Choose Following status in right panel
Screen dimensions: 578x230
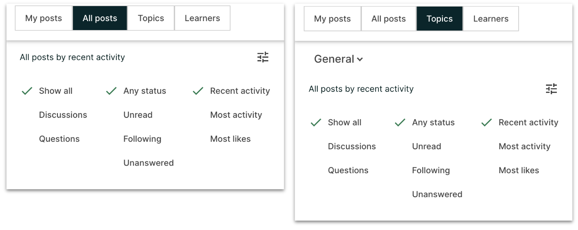[431, 170]
